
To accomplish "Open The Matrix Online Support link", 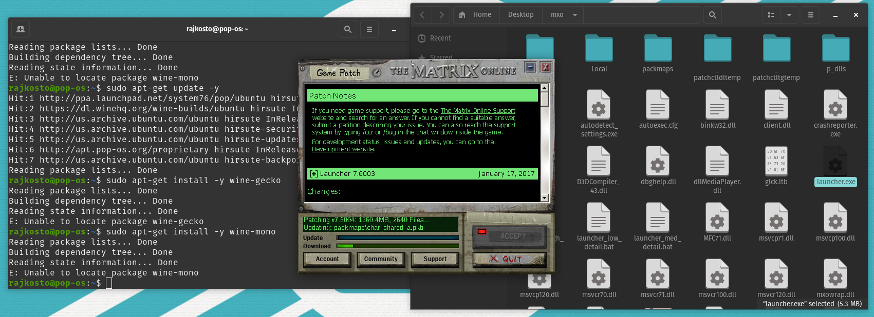I will pyautogui.click(x=477, y=110).
